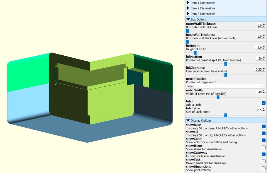This screenshot has height=173, width=267.
Task: Enable showItems for item visualization
Action: tap(263, 147)
